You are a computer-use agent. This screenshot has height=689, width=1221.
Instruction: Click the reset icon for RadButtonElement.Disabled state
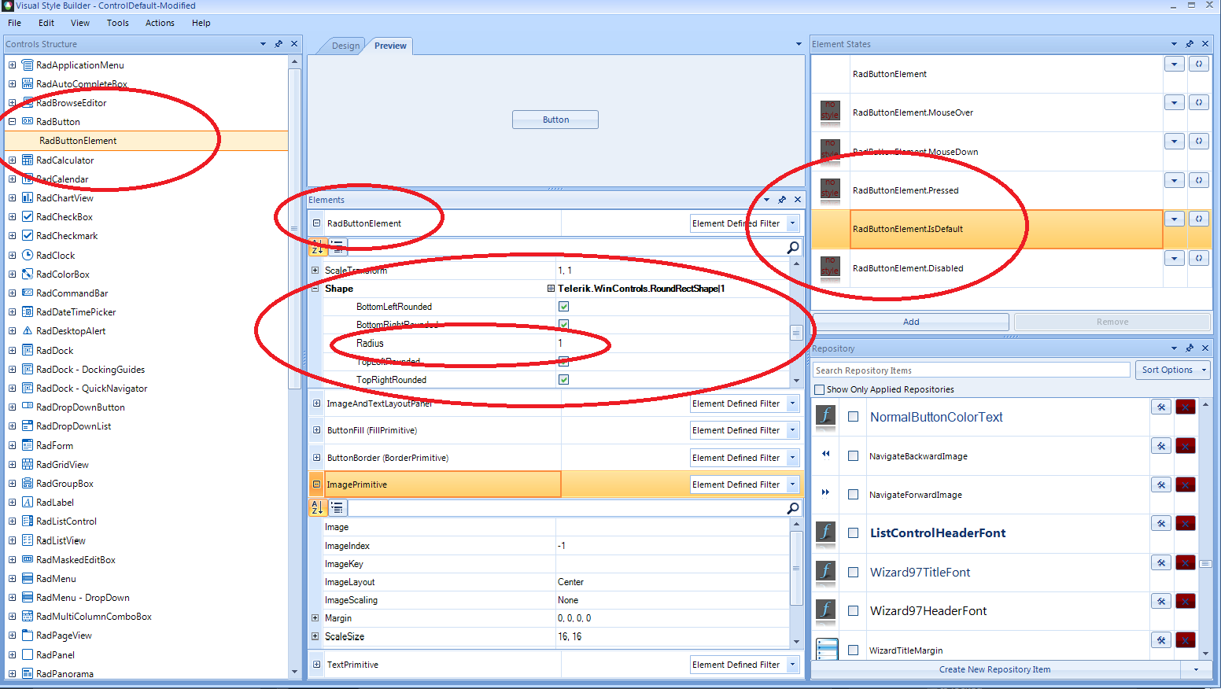point(1199,258)
